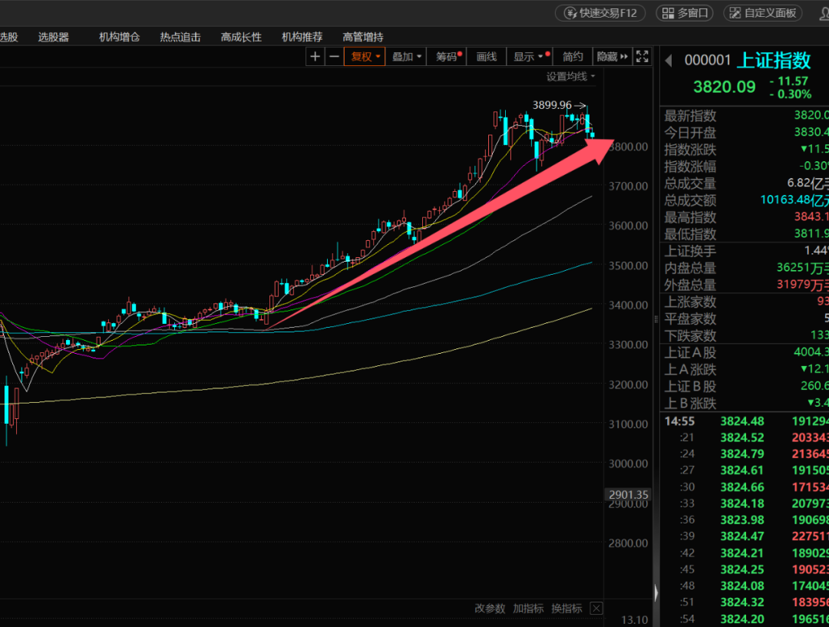Expand the 叠加 overlay dropdown

407,56
